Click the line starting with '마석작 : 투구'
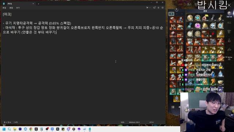This screenshot has width=234, height=132. [83, 30]
